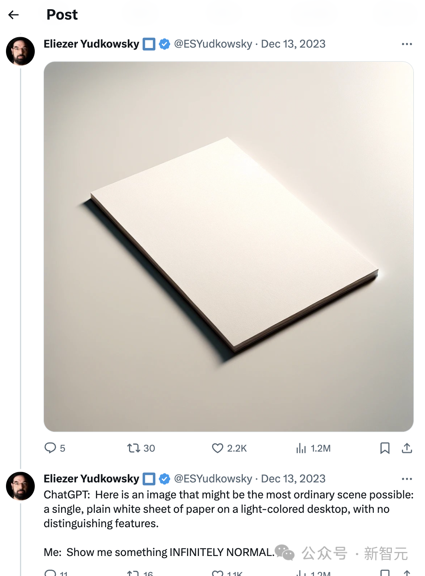Bookmark the paper image post
Image resolution: width=425 pixels, height=576 pixels.
[385, 448]
